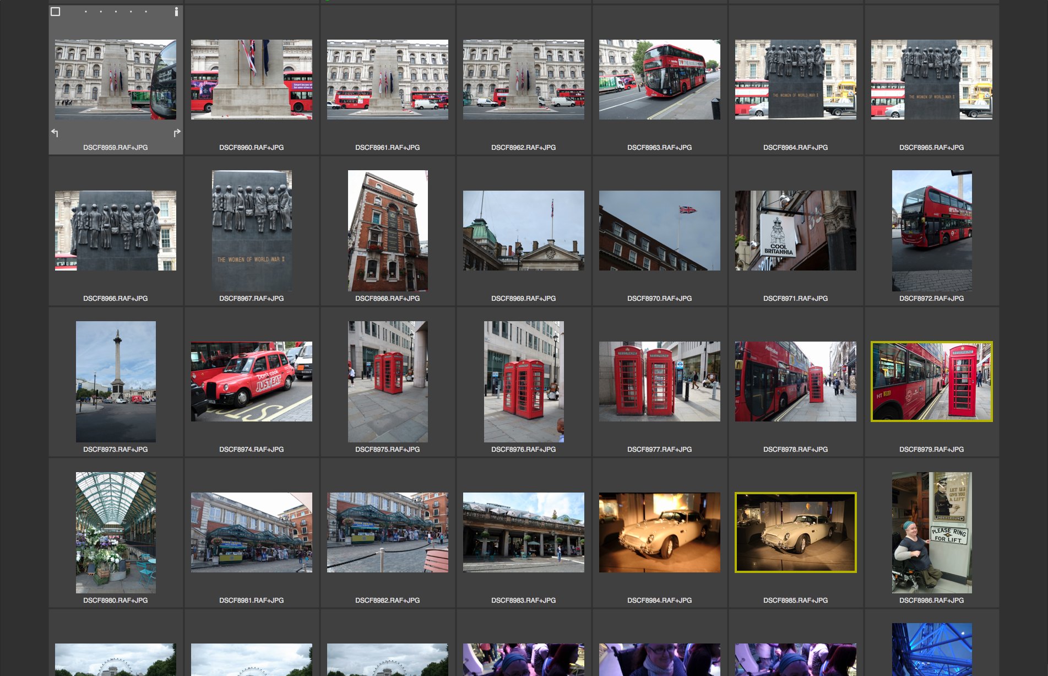Select the DSCF8970 Union Jack photo
The image size is (1048, 676).
[x=660, y=230]
